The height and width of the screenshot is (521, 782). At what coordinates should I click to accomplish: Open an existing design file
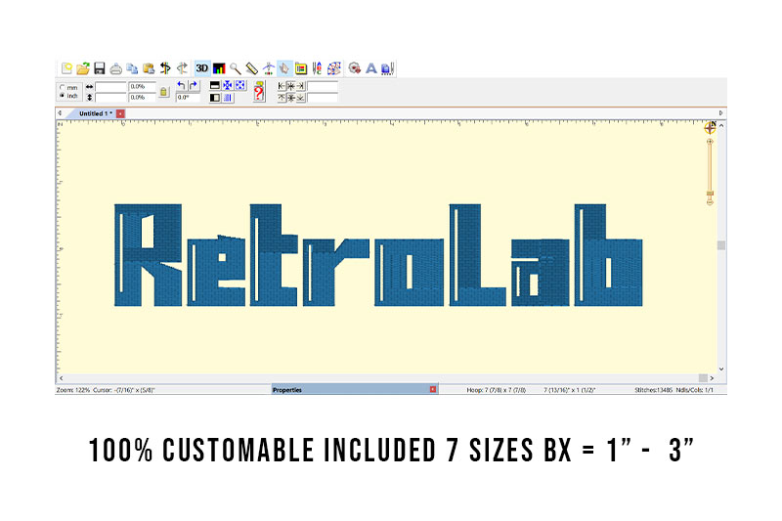click(83, 68)
